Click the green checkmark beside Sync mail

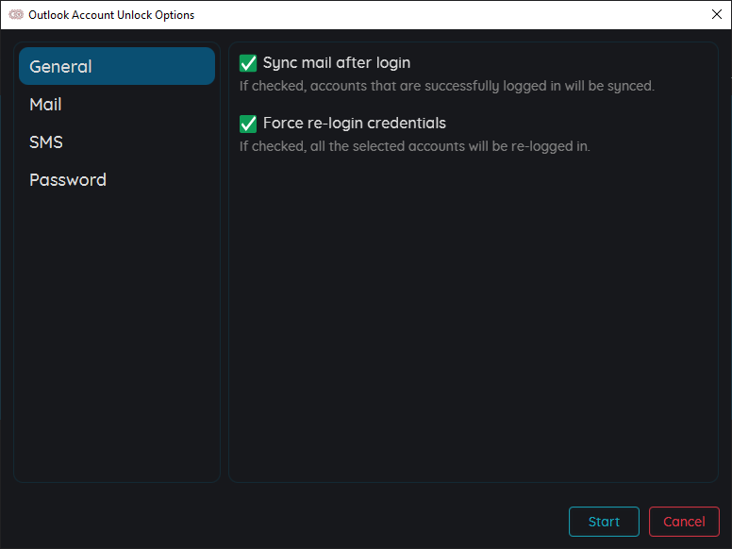(248, 63)
